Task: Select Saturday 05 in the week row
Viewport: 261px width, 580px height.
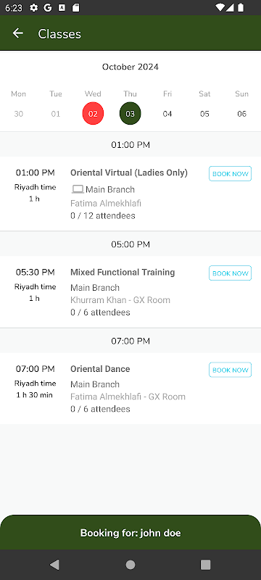Action: [x=204, y=114]
